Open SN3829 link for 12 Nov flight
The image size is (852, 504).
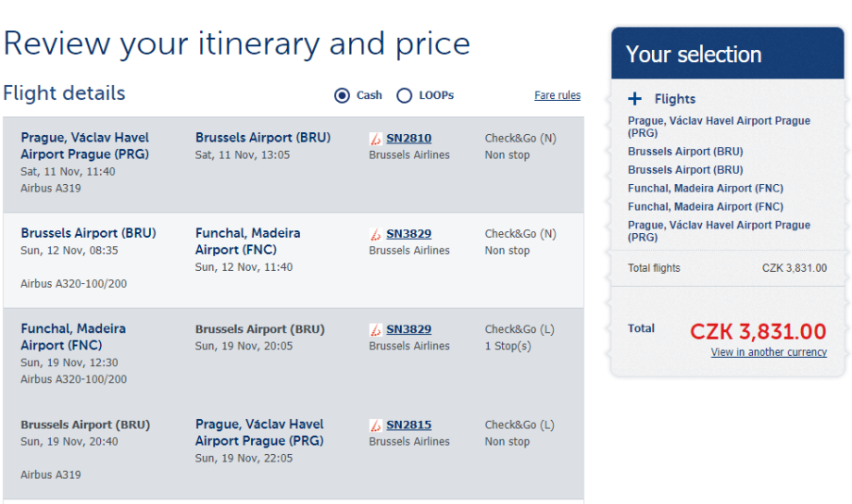(x=408, y=234)
